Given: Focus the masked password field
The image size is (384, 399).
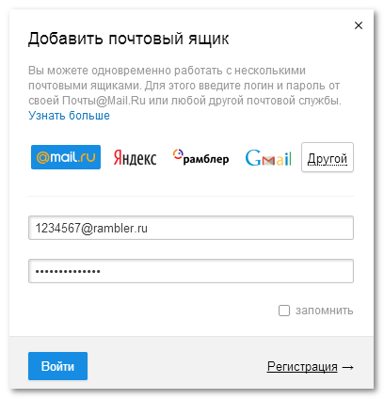Looking at the screenshot, I should pos(191,271).
